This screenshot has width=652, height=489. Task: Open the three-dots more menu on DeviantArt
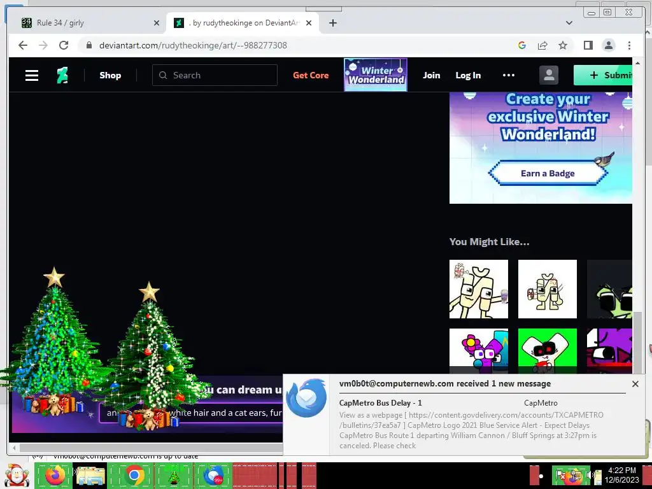pyautogui.click(x=509, y=75)
